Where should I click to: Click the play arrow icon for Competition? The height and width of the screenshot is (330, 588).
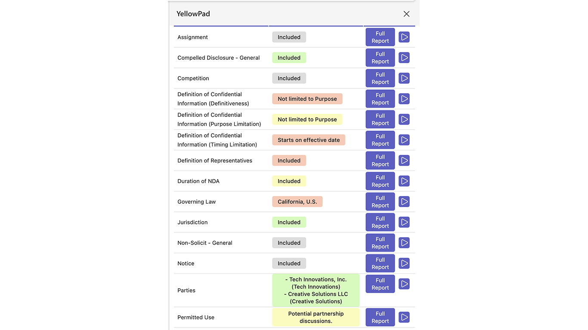(404, 78)
